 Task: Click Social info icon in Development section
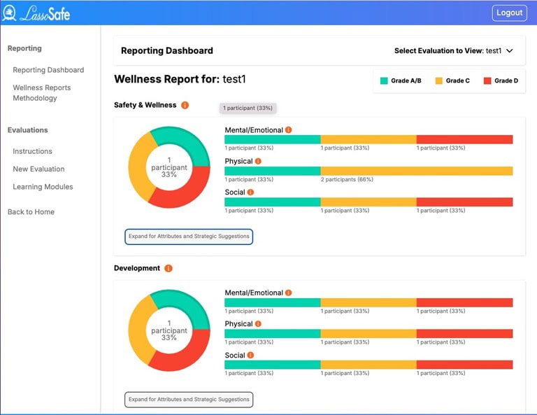click(x=250, y=356)
